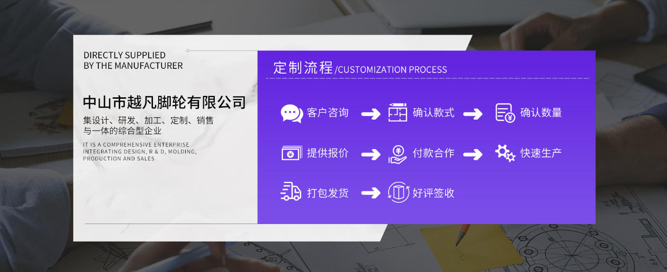Click the 打包发货 step label
Screen dimensions: 667x272
click(x=328, y=193)
